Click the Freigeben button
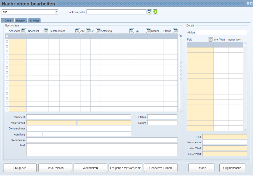253x176 pixels. point(20,168)
